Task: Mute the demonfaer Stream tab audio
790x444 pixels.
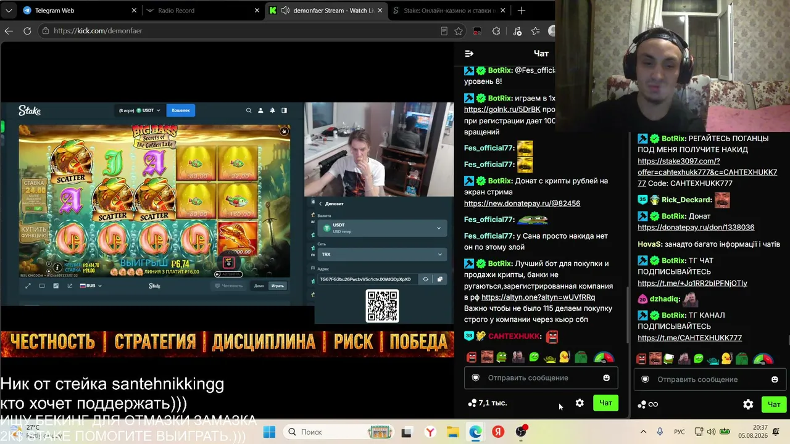Action: [286, 10]
